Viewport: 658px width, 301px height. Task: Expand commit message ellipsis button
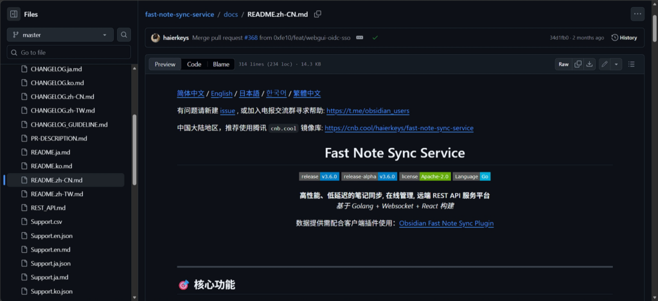359,37
